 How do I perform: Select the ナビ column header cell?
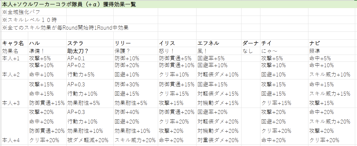pos(314,43)
